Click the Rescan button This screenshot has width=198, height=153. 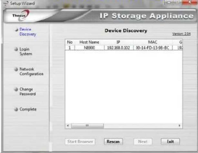tap(113, 141)
